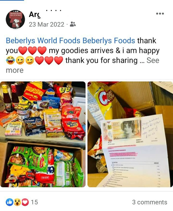Click the blue Like reaction icon

pyautogui.click(x=9, y=202)
